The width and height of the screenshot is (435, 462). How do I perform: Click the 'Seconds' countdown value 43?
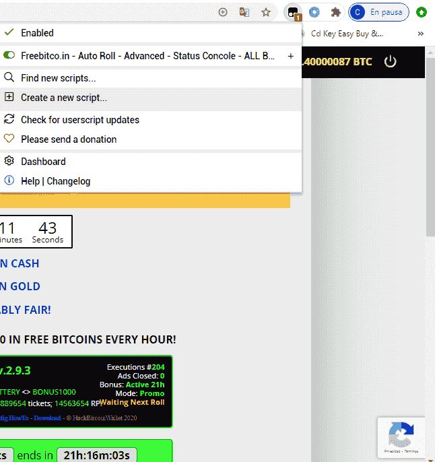(x=47, y=228)
